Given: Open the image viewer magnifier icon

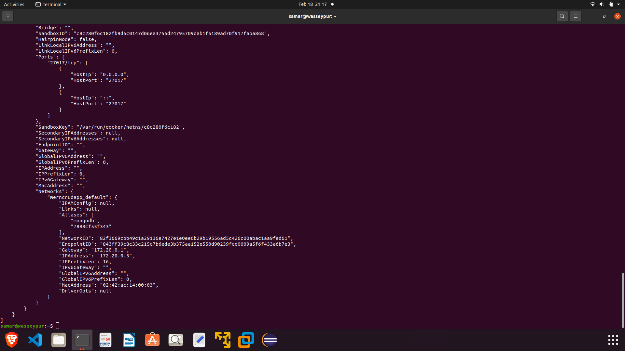Looking at the screenshot, I should [x=176, y=340].
